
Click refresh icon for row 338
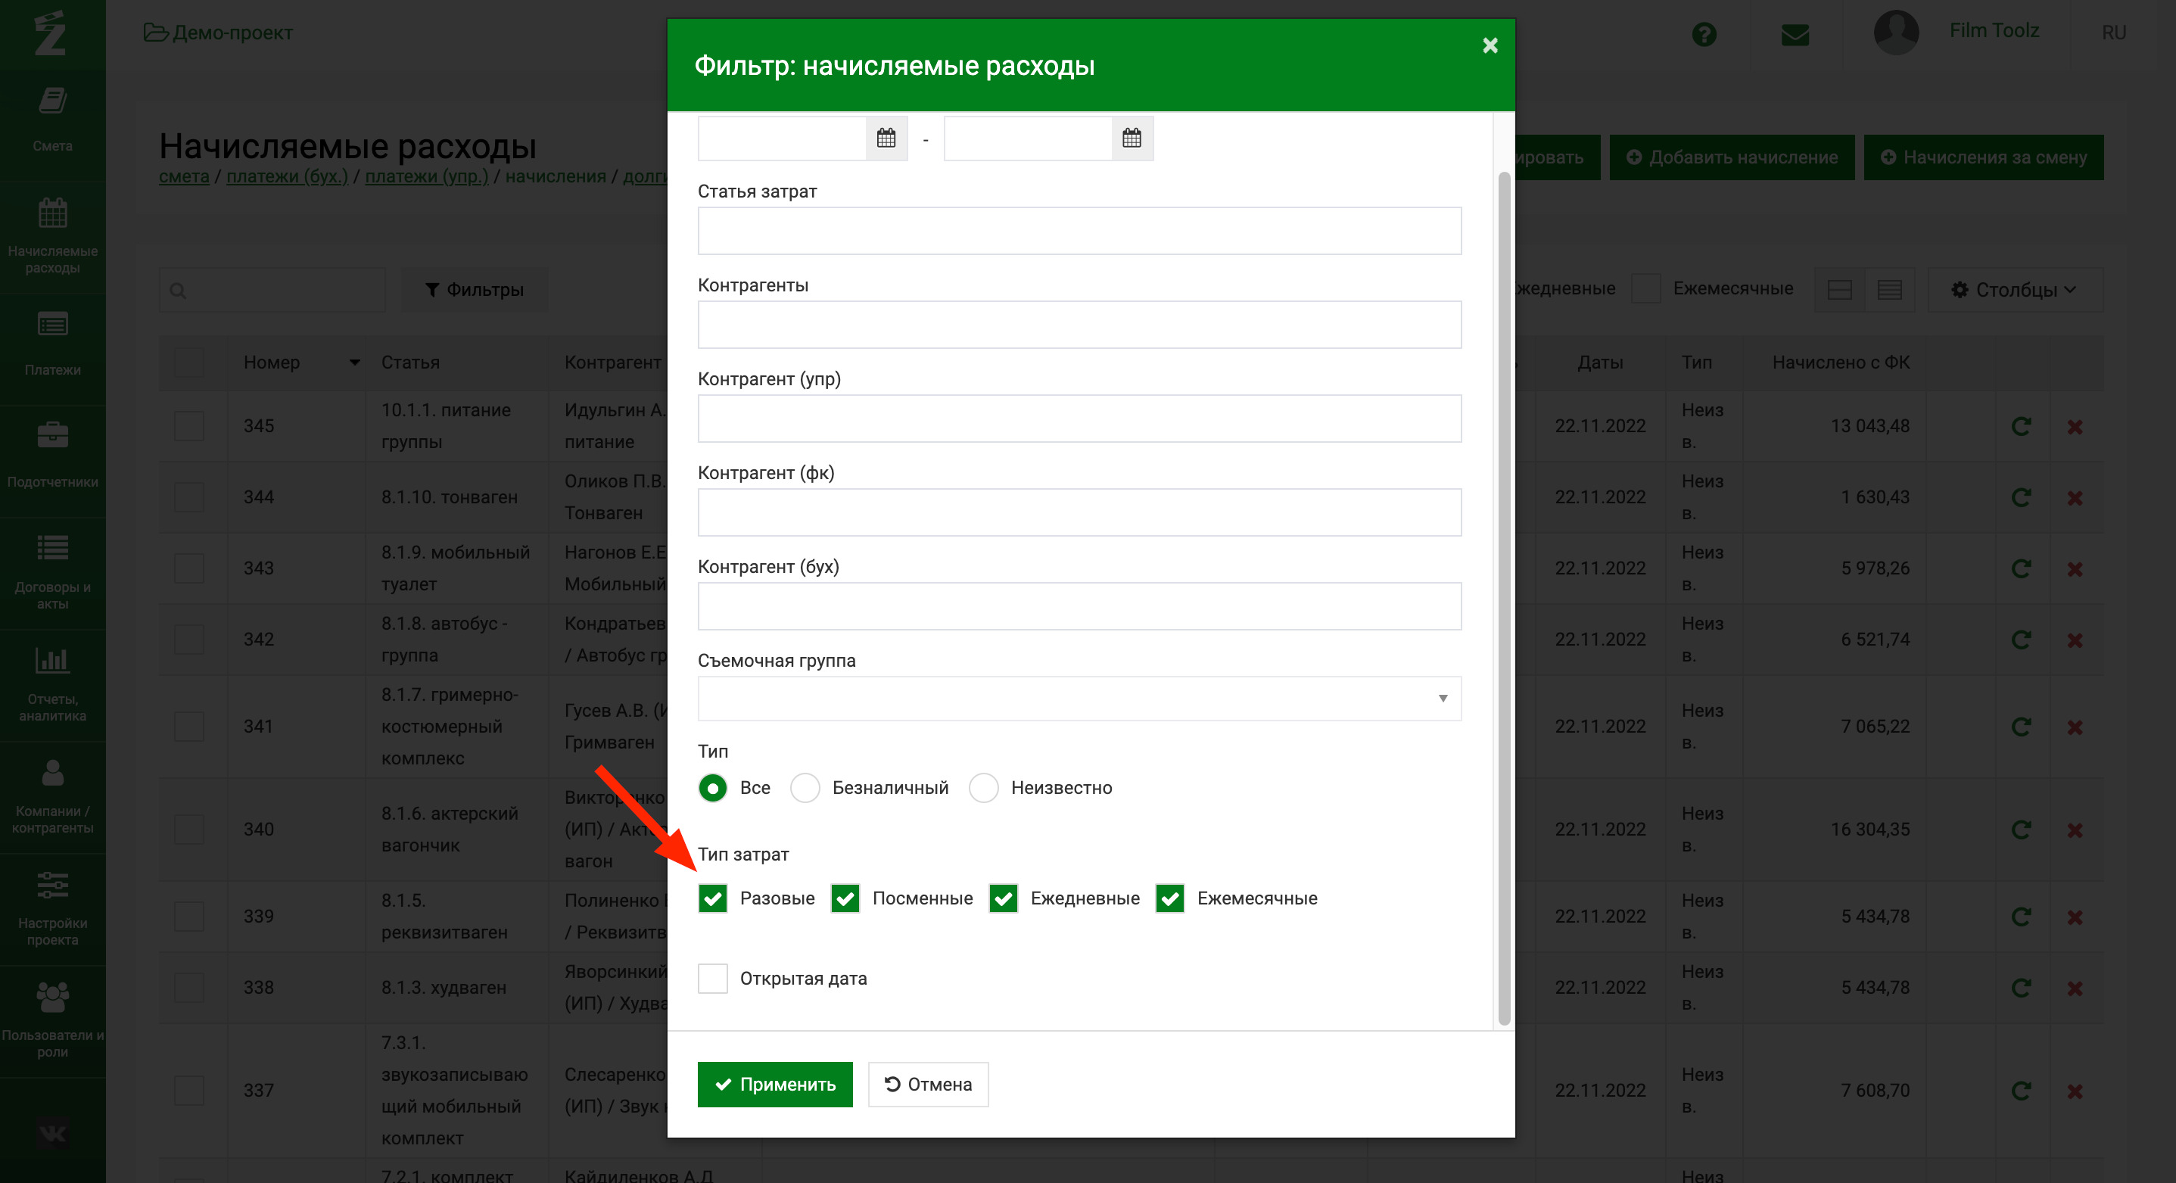[2021, 988]
